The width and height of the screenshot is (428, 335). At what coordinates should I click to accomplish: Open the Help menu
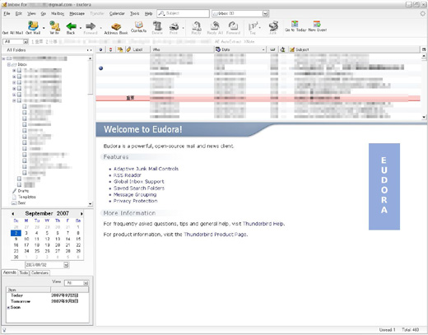tap(148, 13)
